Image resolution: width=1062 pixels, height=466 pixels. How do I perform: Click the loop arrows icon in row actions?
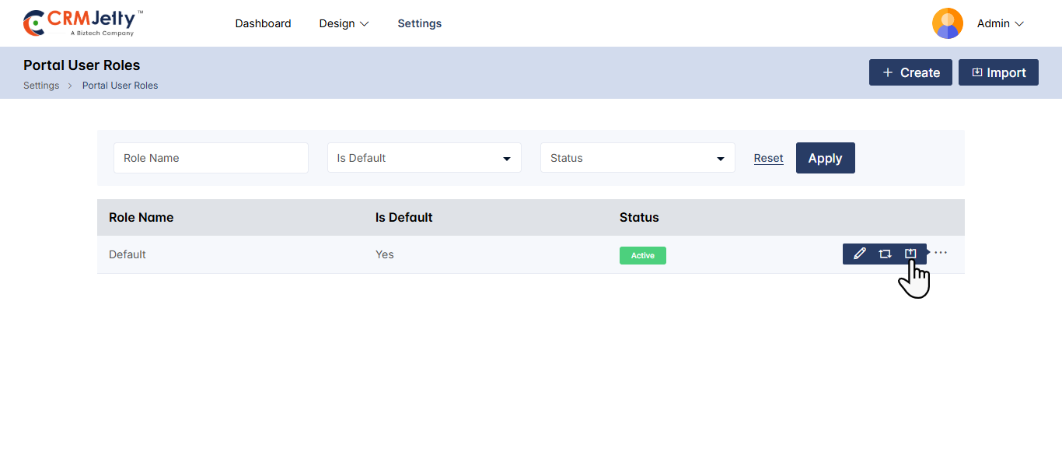pos(885,254)
